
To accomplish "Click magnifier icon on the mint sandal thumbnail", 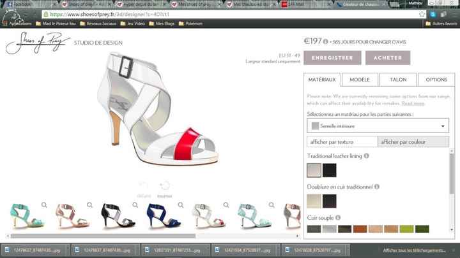I will tap(44, 205).
